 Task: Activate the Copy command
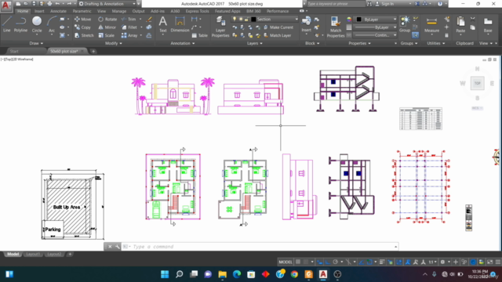(83, 27)
